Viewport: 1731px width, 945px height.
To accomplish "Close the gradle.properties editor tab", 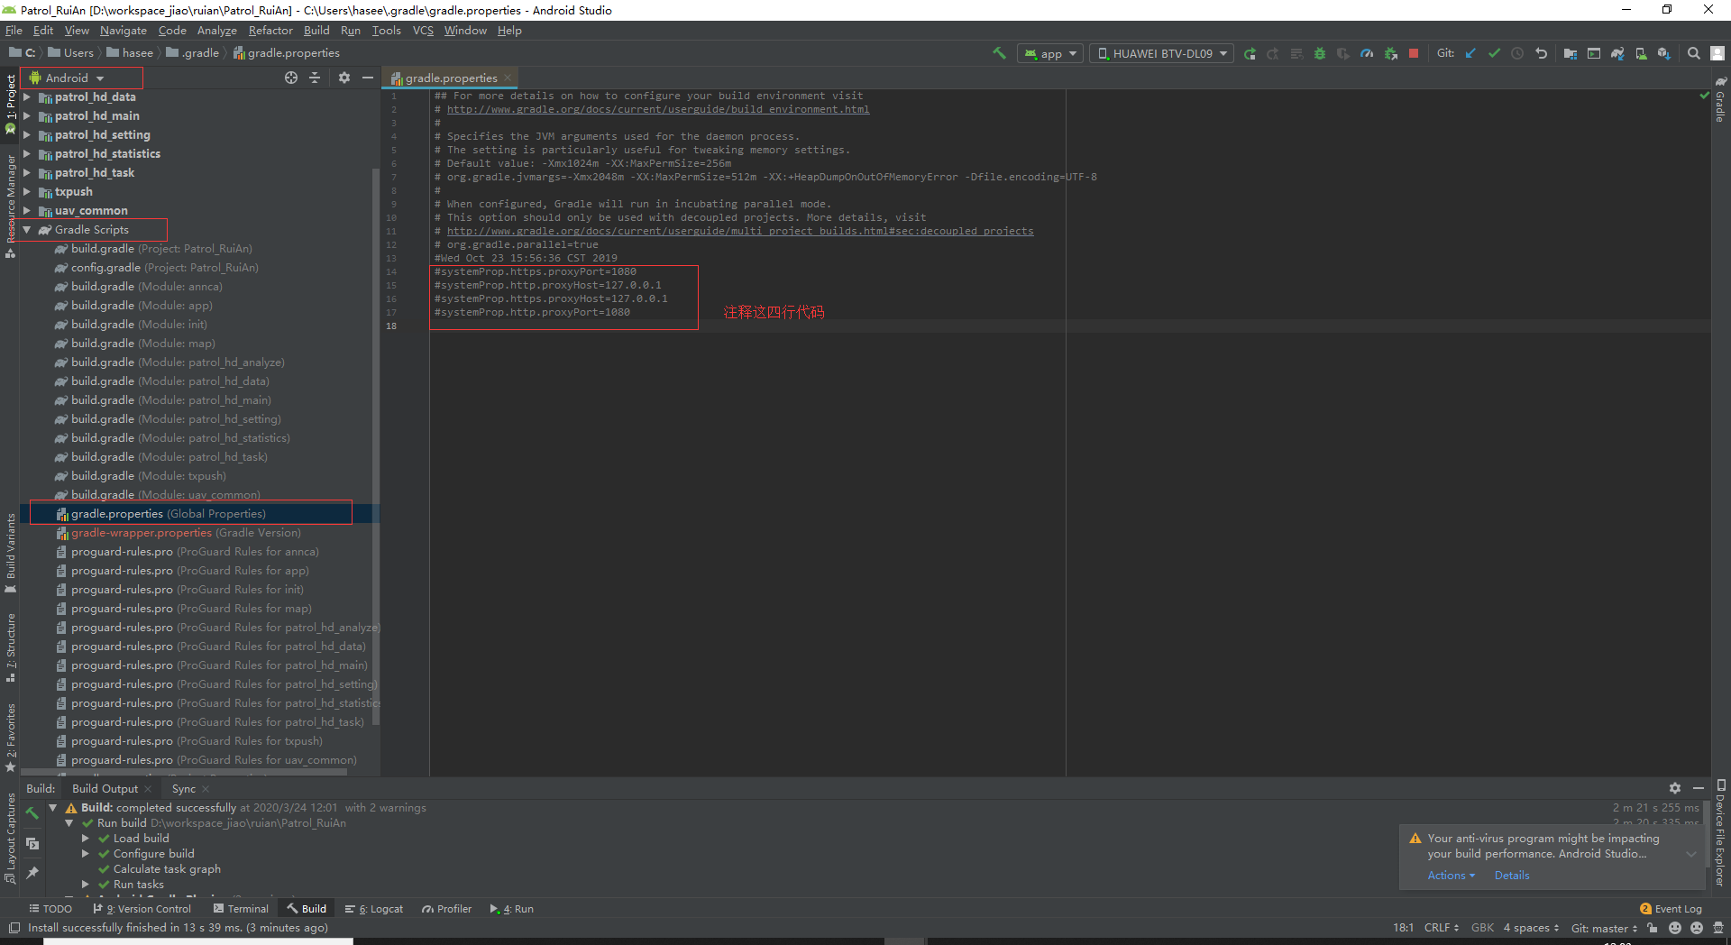I will pos(508,78).
